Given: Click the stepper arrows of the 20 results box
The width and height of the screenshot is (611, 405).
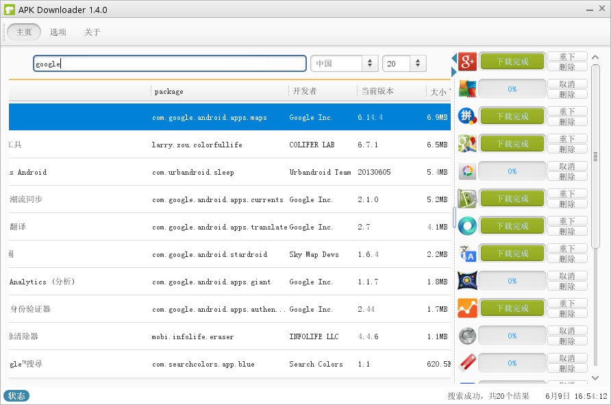Looking at the screenshot, I should pos(418,64).
